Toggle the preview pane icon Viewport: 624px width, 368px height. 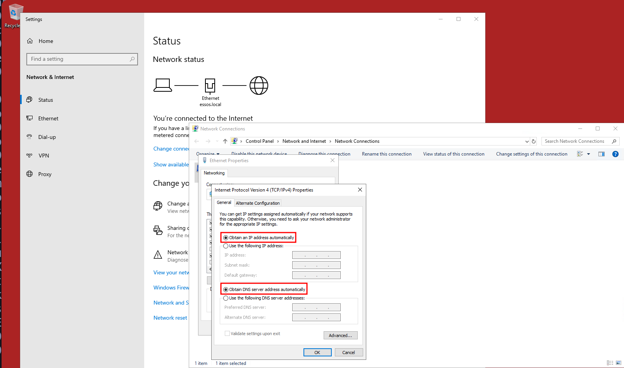601,154
